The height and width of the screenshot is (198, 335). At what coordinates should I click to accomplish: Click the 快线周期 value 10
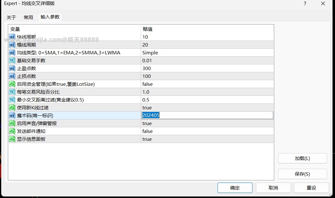click(207, 37)
